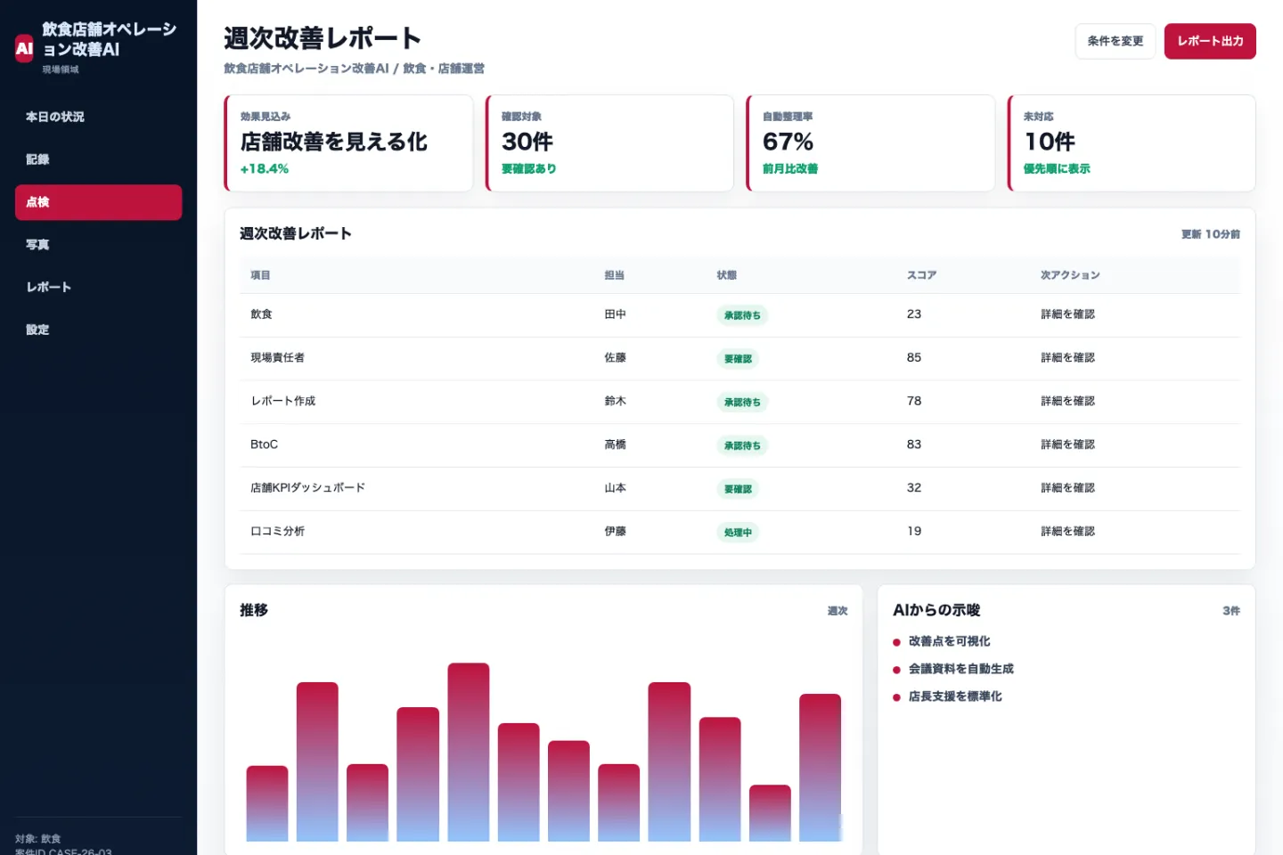Click the レポート出力 button
This screenshot has width=1283, height=855.
tap(1209, 41)
